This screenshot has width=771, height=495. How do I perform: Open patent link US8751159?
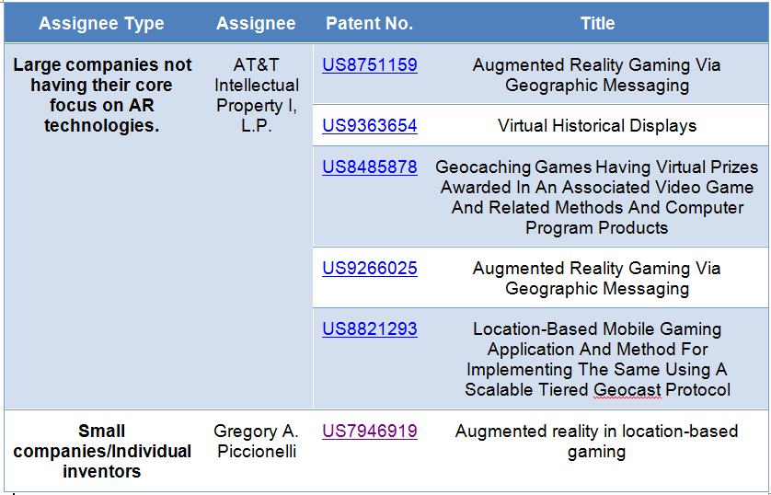pos(370,65)
